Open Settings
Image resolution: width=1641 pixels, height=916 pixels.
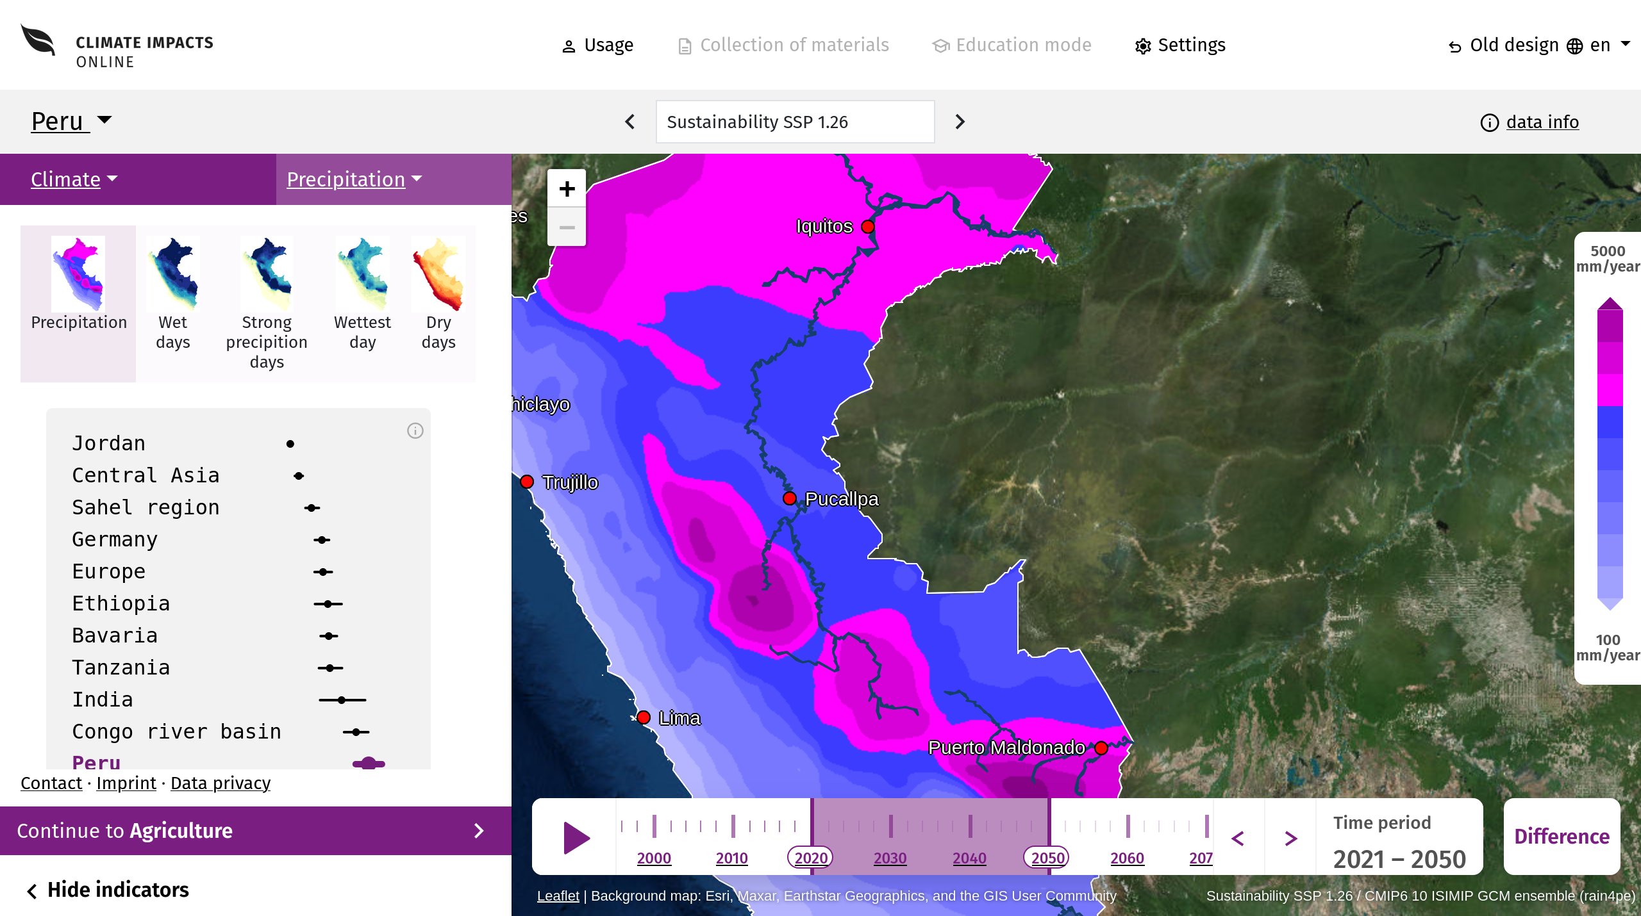tap(1180, 45)
